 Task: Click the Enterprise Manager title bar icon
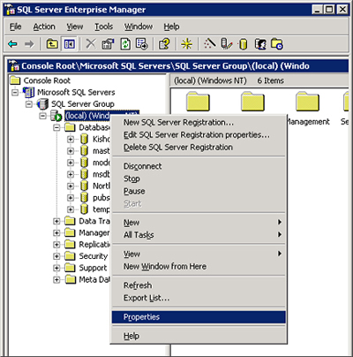point(11,10)
